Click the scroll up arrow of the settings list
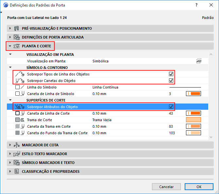The width and height of the screenshot is (219, 194). tap(211, 54)
